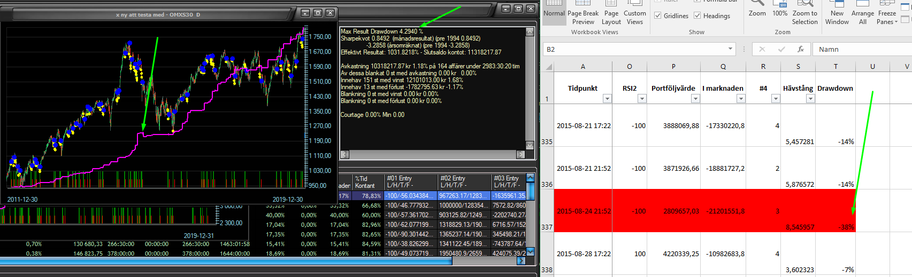
Task: Select column T header in Excel
Action: tap(836, 67)
